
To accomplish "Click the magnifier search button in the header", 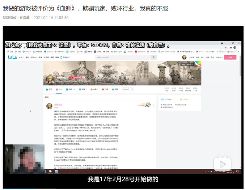I will click(153, 57).
